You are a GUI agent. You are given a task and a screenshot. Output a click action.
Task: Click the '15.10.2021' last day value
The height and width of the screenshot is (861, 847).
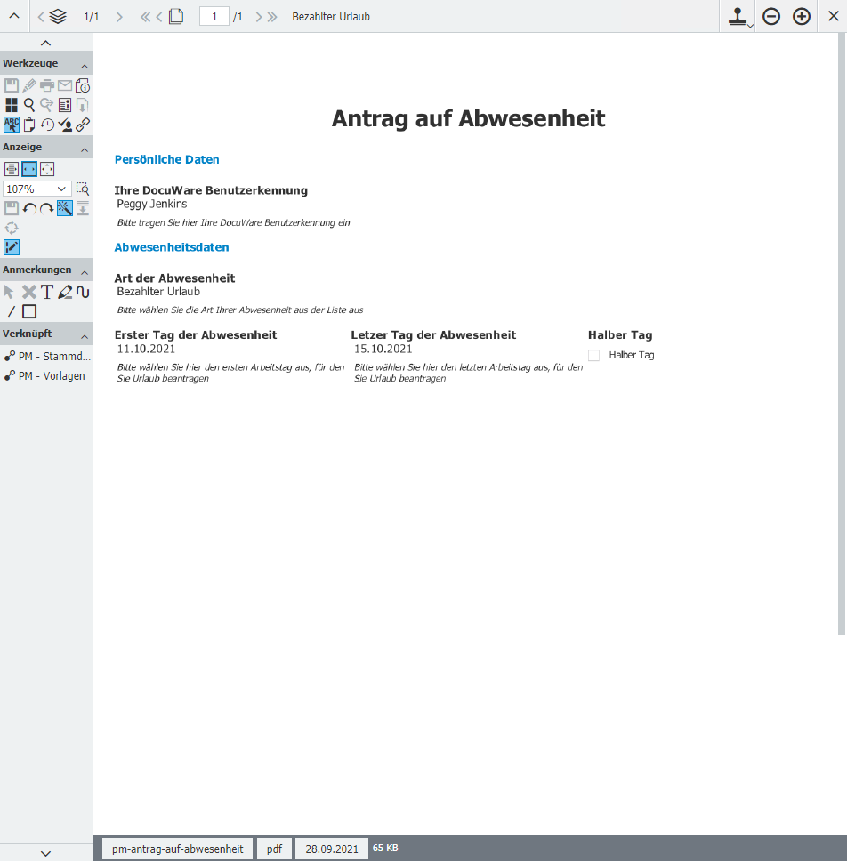[383, 349]
